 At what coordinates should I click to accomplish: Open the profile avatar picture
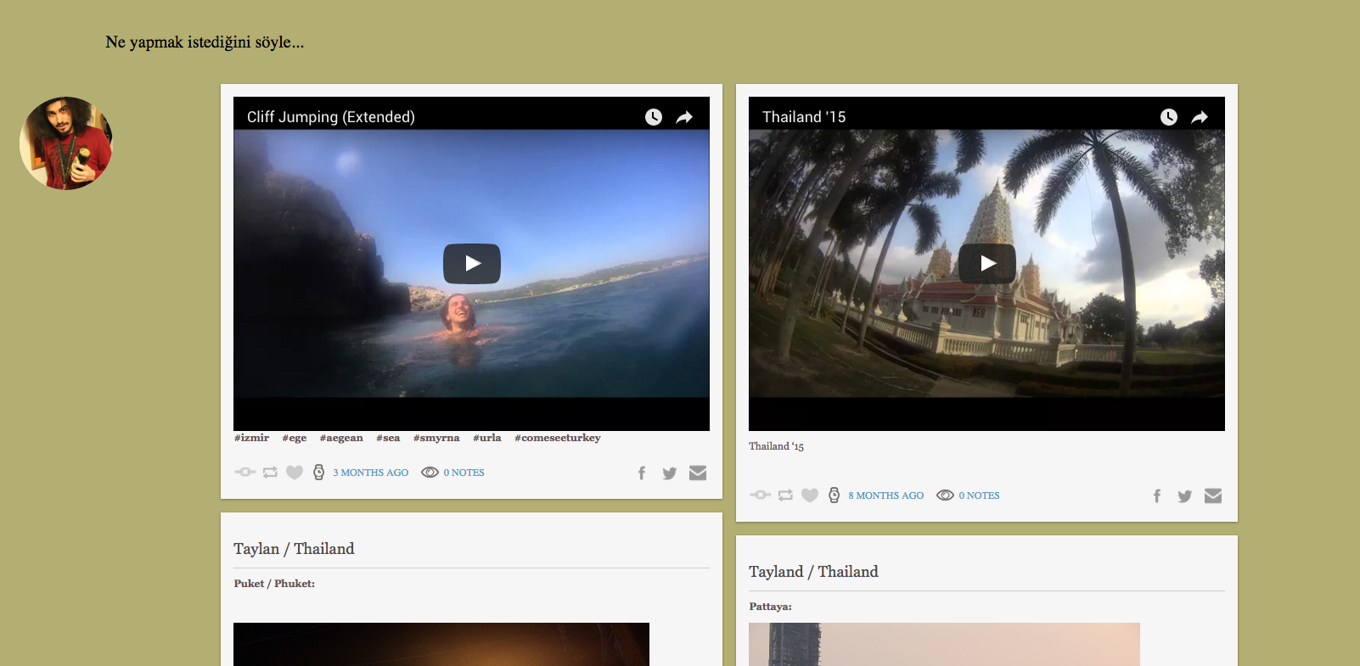[x=66, y=143]
